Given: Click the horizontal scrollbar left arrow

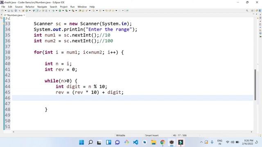Looking at the screenshot, I should (x=14, y=132).
